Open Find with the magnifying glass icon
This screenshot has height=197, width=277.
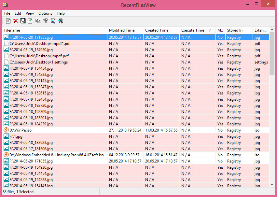[53, 21]
